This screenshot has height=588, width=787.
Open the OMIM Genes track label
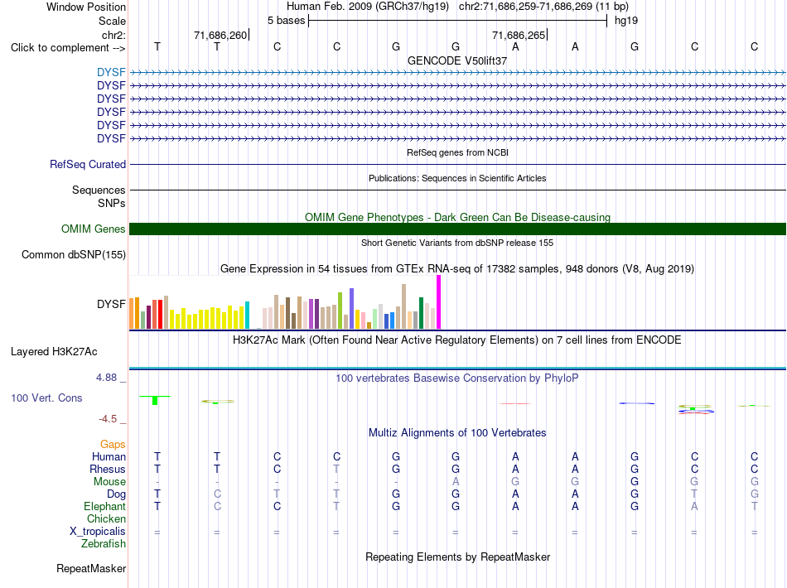pos(93,229)
